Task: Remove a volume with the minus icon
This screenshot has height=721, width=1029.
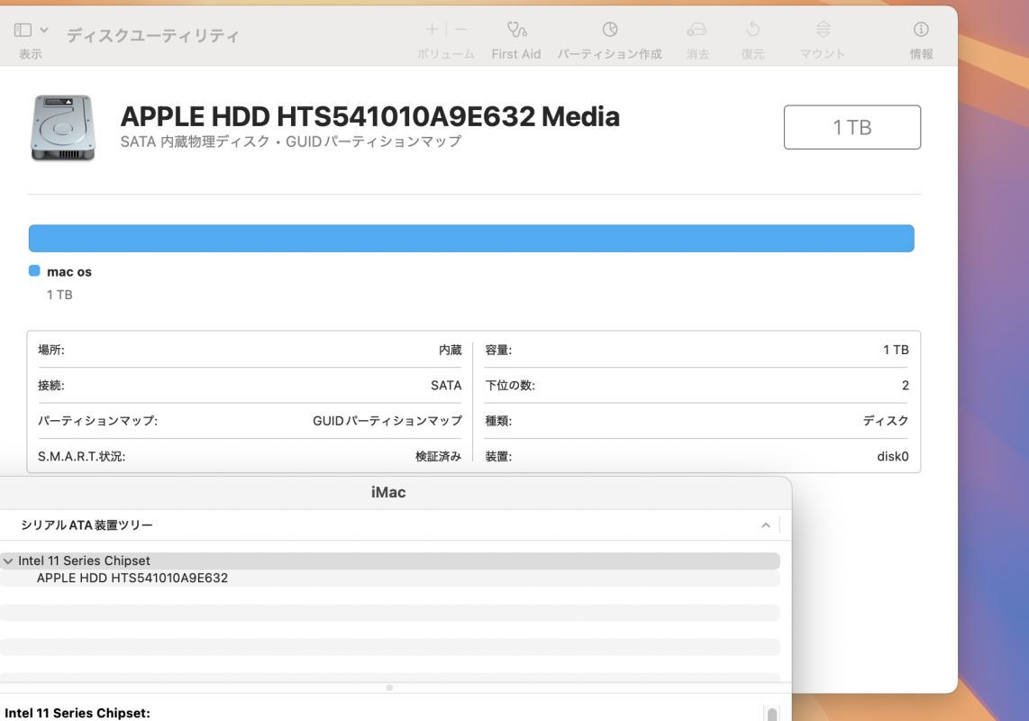Action: [x=459, y=27]
